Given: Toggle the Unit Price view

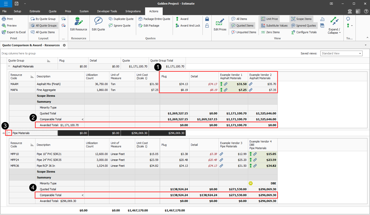Looking at the screenshot, I should click(270, 19).
